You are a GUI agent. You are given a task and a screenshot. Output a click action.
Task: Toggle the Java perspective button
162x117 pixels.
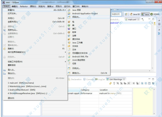[x=145, y=14]
